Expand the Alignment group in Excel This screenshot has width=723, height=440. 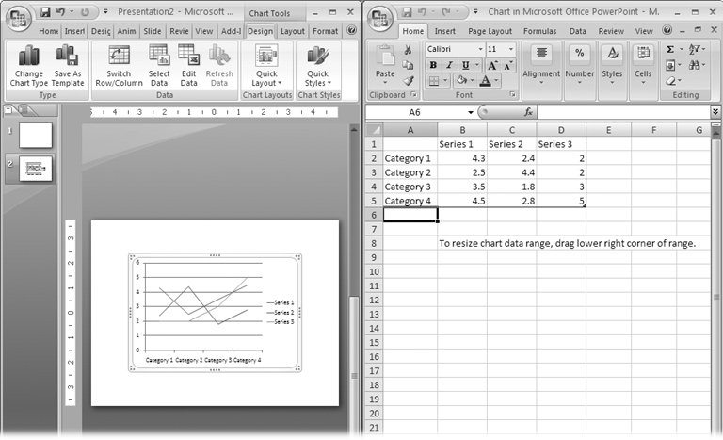pyautogui.click(x=541, y=65)
